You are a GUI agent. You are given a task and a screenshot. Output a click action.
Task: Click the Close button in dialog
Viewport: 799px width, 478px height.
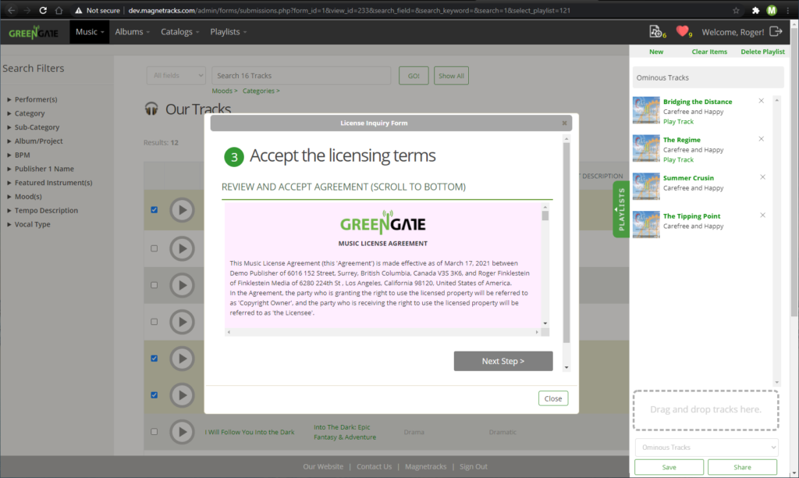[553, 398]
